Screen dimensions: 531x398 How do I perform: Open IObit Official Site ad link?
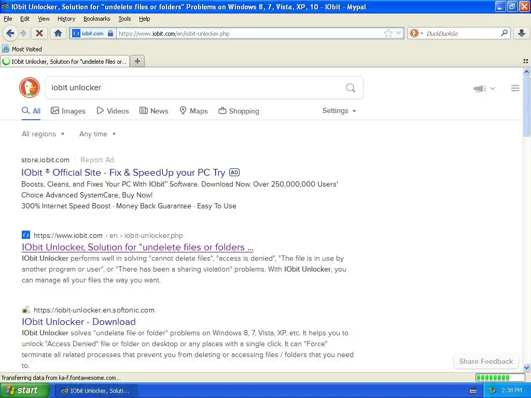(x=123, y=173)
